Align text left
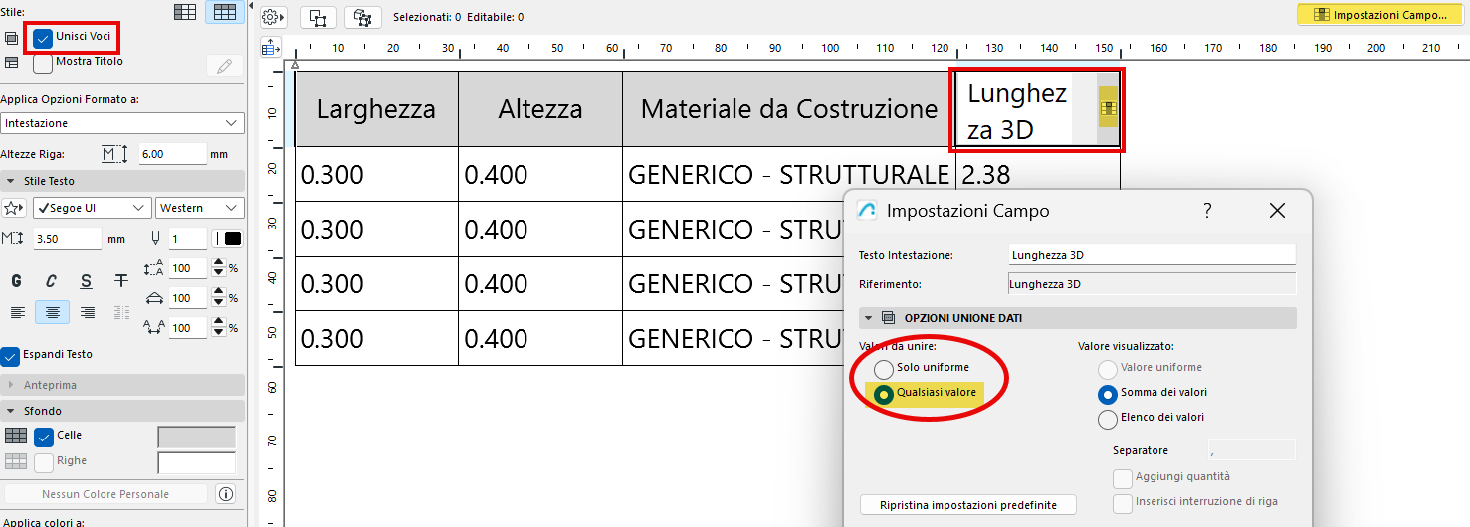Screen dimensions: 1470x527 (x=17, y=312)
